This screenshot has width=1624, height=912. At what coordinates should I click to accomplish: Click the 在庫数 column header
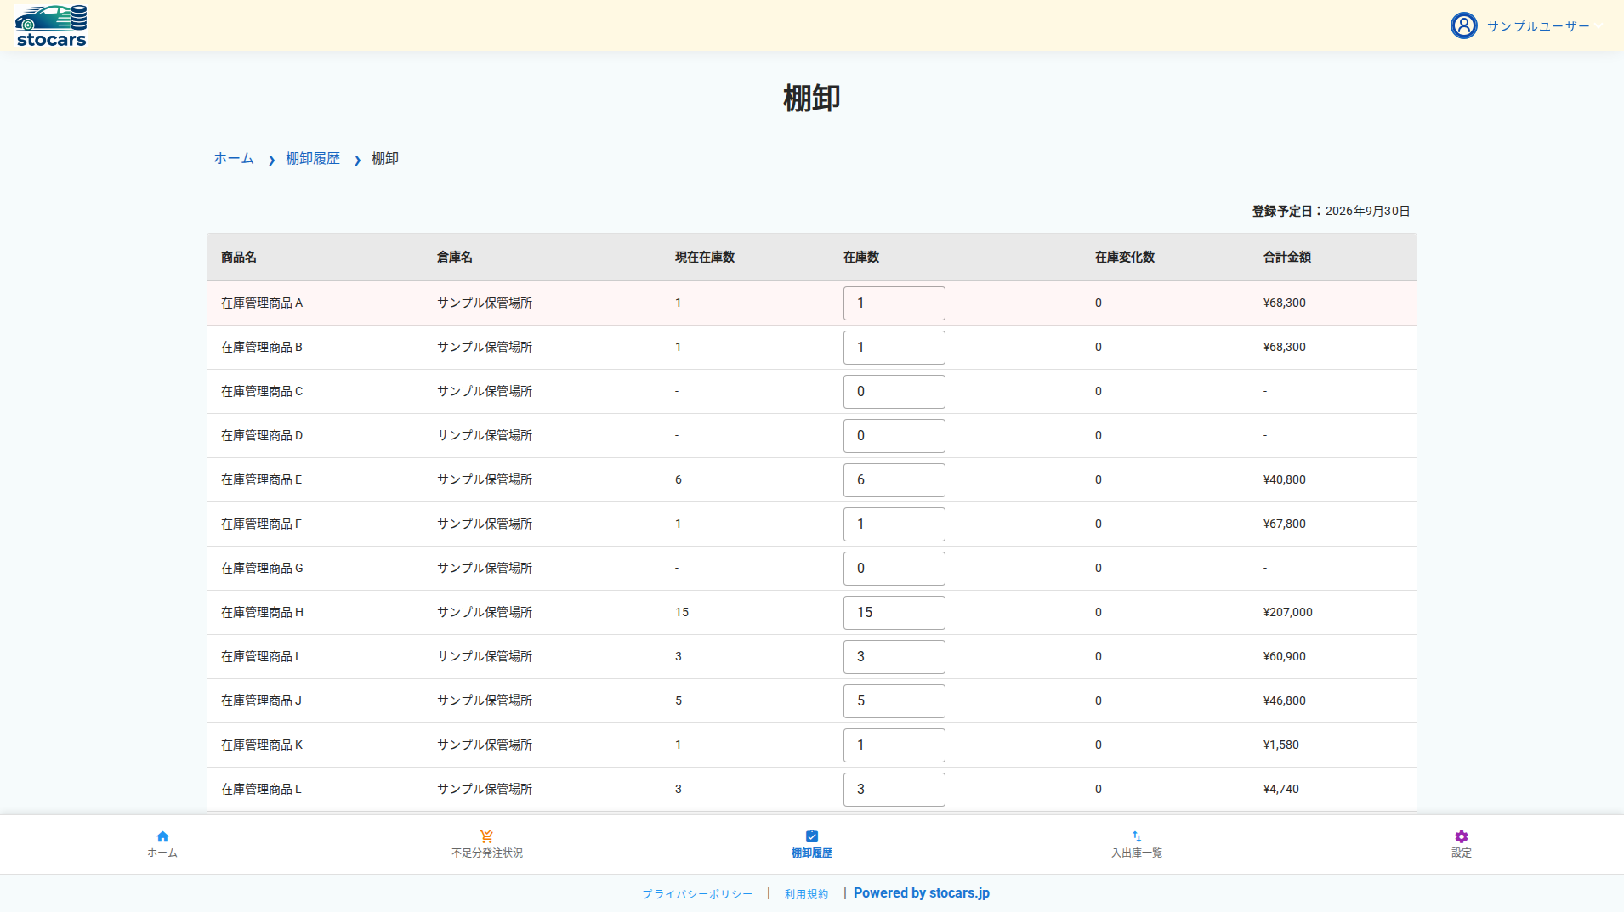point(861,257)
